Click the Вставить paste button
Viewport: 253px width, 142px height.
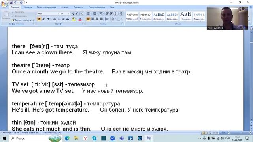6,15
